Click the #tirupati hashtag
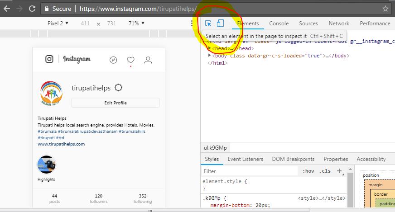The width and height of the screenshot is (395, 212). tap(46, 137)
